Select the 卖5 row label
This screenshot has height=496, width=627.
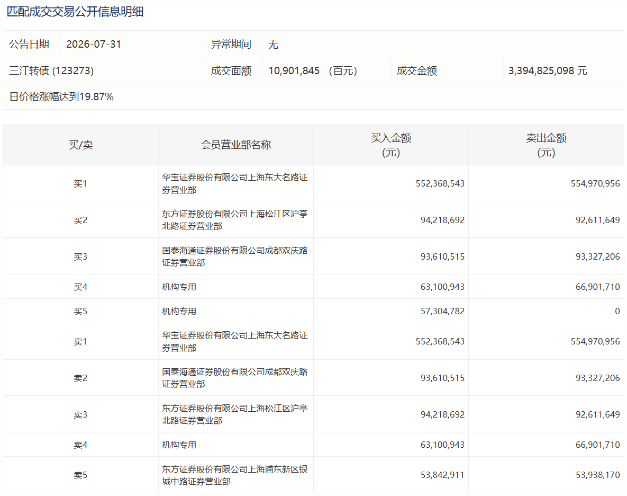pos(80,475)
